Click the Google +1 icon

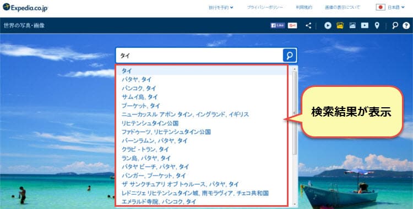tap(292, 25)
